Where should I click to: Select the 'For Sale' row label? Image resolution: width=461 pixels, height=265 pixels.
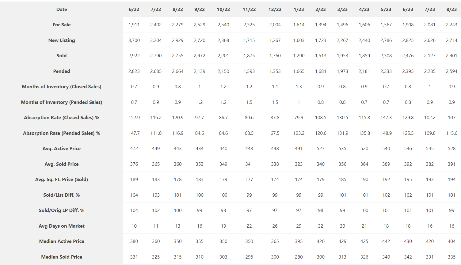pyautogui.click(x=62, y=25)
